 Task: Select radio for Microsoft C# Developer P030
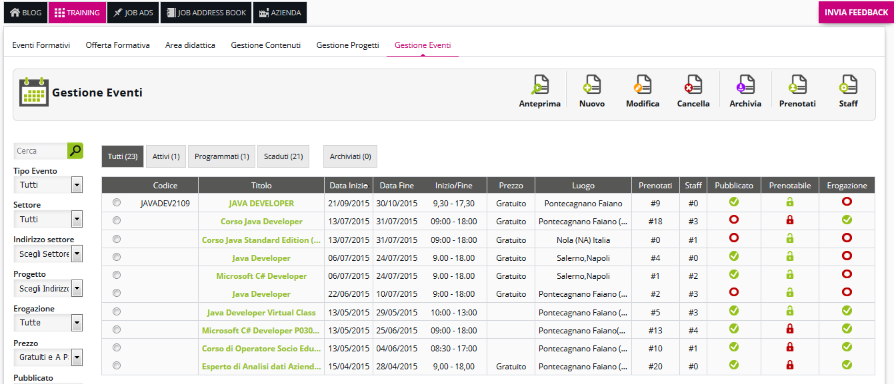pos(117,329)
